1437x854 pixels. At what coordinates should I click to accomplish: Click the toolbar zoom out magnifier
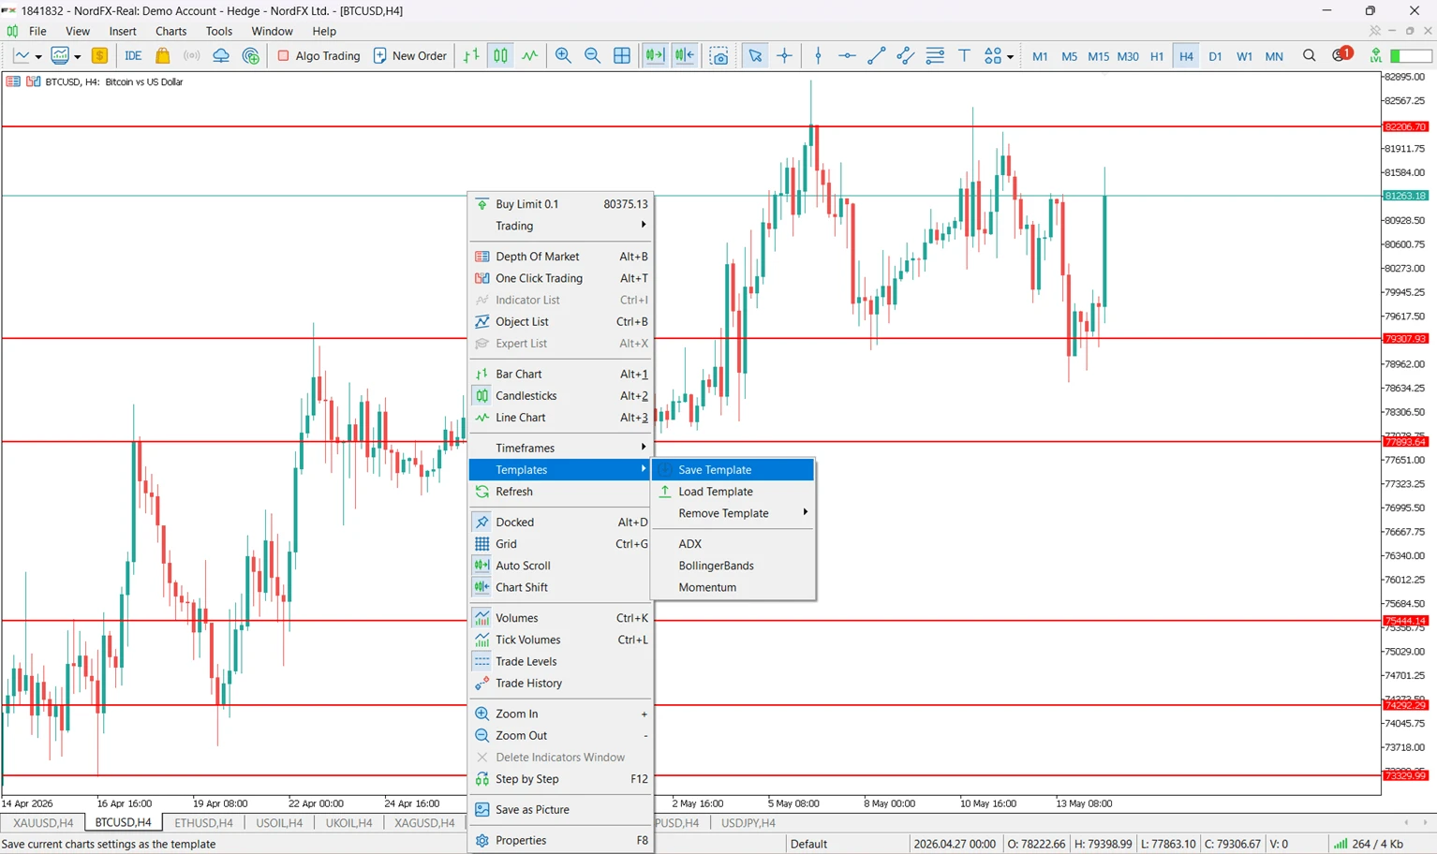[592, 56]
